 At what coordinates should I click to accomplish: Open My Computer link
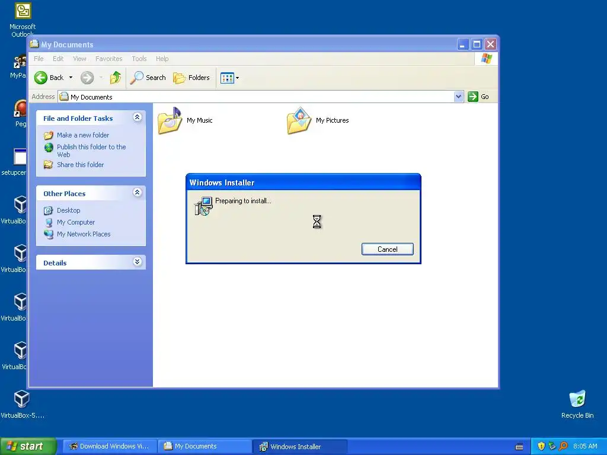pyautogui.click(x=76, y=223)
